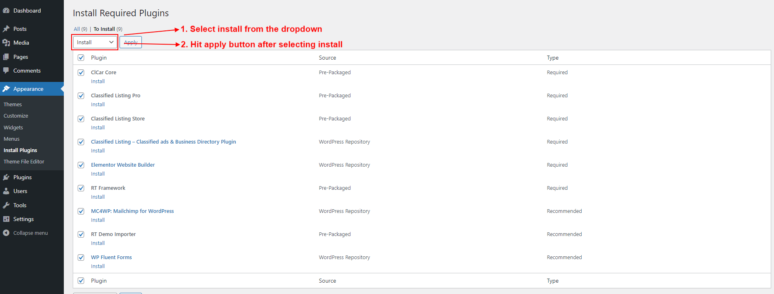The width and height of the screenshot is (774, 294).
Task: Open the WP Fluent Forms plugin link
Action: pos(111,257)
